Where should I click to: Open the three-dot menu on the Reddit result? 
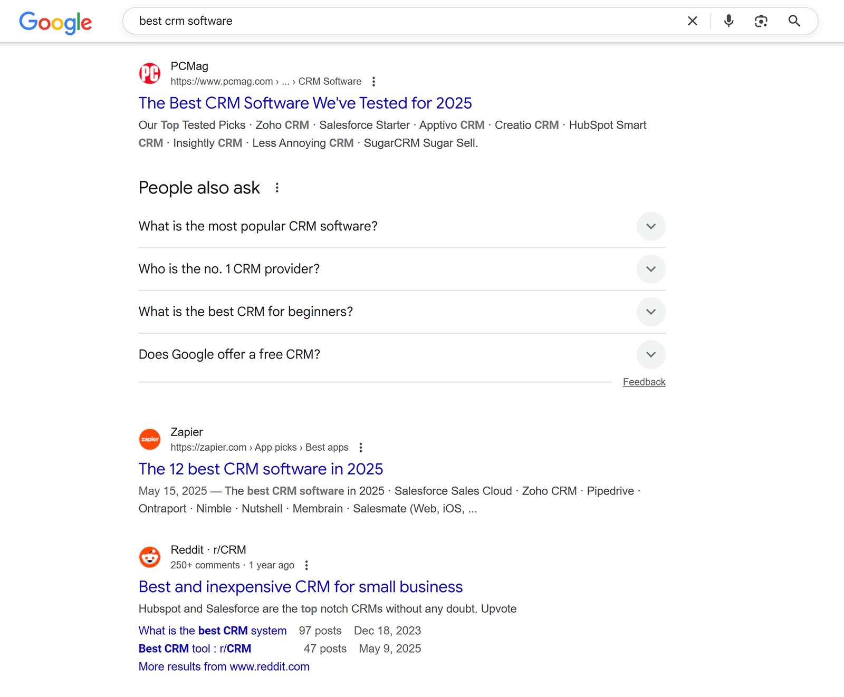tap(306, 565)
